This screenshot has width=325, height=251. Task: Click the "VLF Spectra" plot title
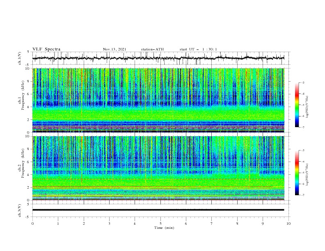point(46,49)
